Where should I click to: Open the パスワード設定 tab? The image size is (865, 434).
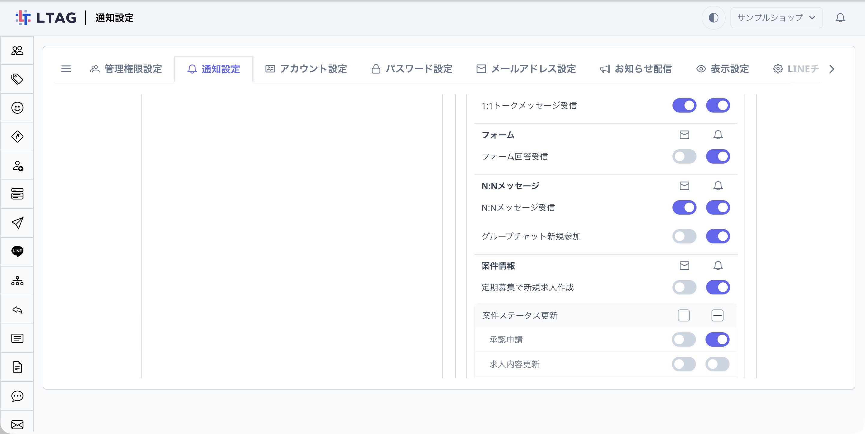412,69
